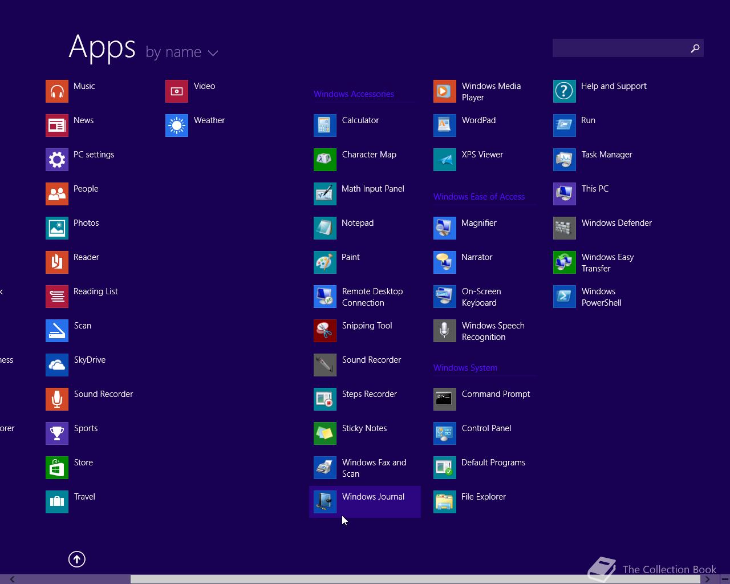Click the horizontal scrollbar right arrow
This screenshot has height=584, width=730.
[x=708, y=579]
